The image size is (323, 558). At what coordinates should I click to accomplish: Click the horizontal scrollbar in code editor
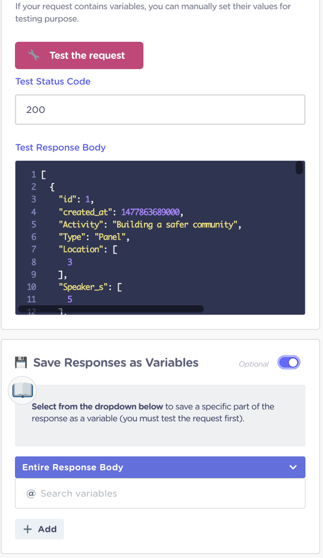pos(111,309)
